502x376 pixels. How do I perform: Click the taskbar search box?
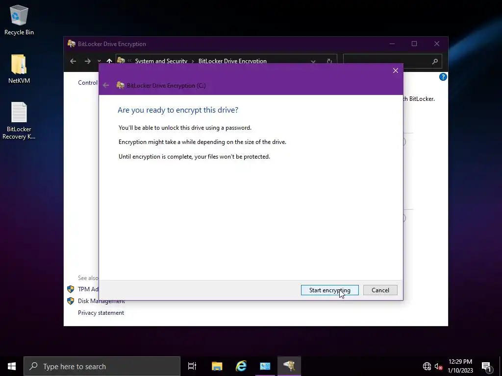[102, 366]
